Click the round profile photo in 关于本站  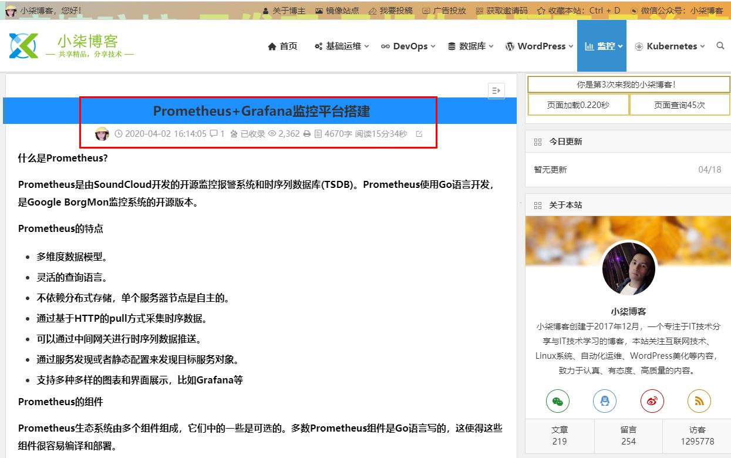[628, 269]
